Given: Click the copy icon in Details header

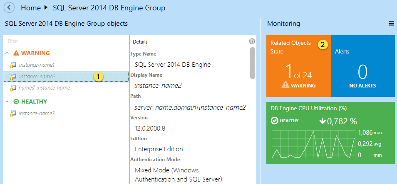Looking at the screenshot, I should pyautogui.click(x=252, y=41).
